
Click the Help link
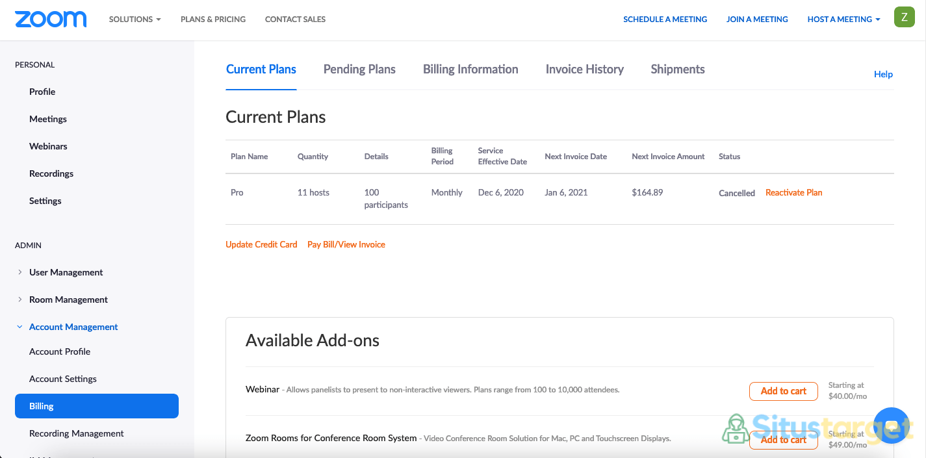[883, 74]
